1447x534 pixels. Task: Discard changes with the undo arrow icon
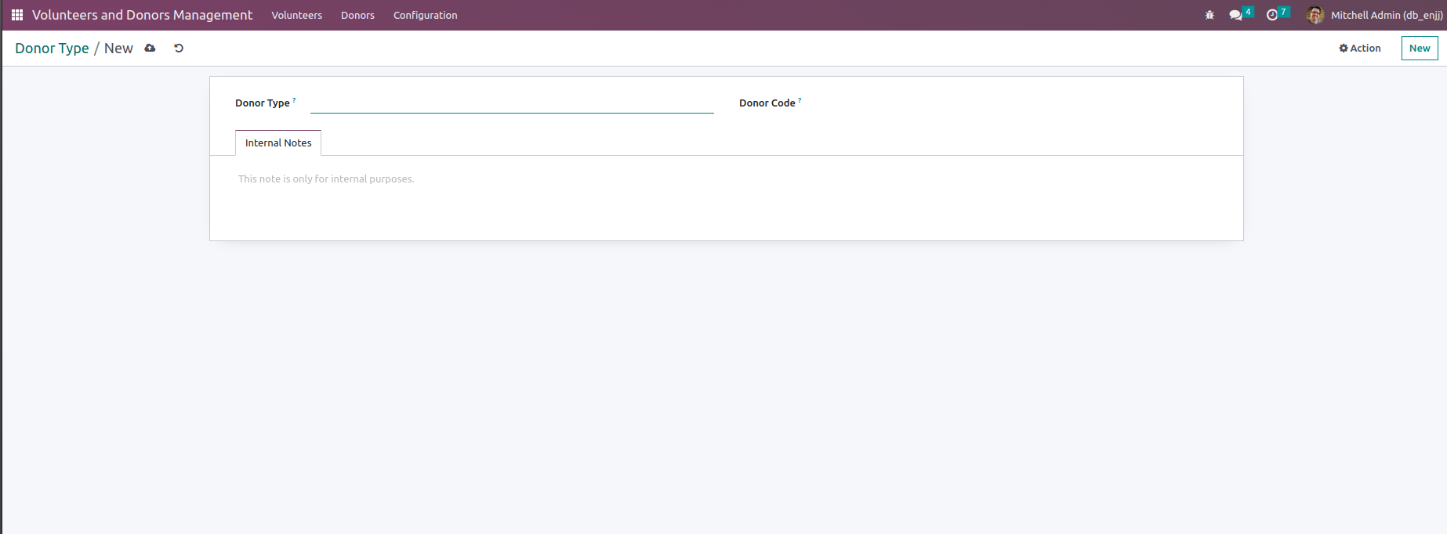coord(179,48)
